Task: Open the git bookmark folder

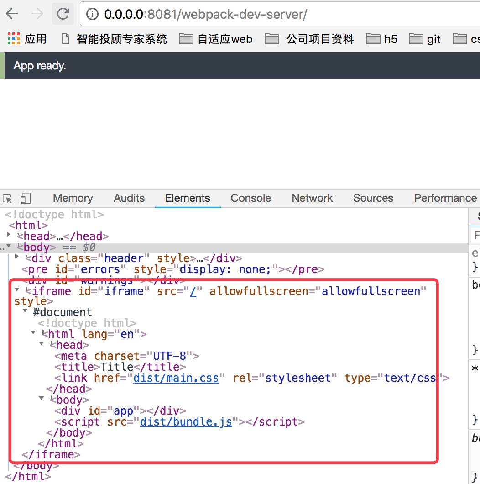Action: 425,39
